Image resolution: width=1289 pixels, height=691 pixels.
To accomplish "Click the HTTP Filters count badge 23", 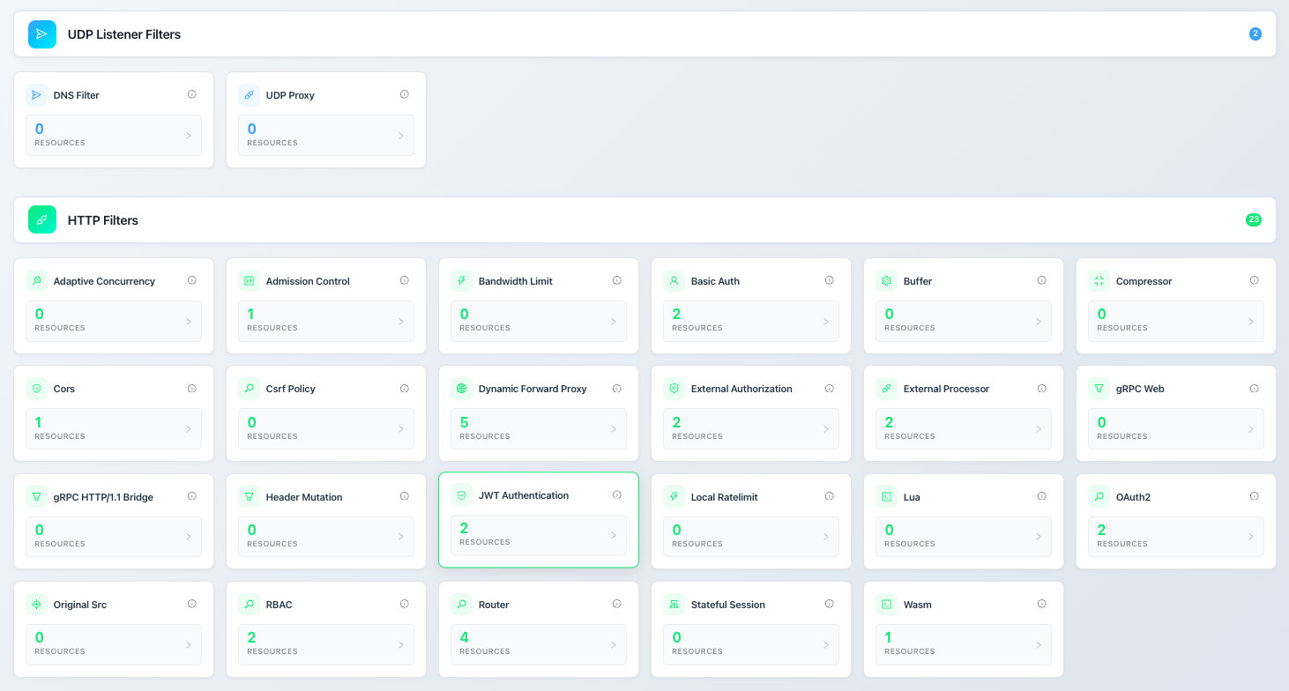I will pos(1253,220).
